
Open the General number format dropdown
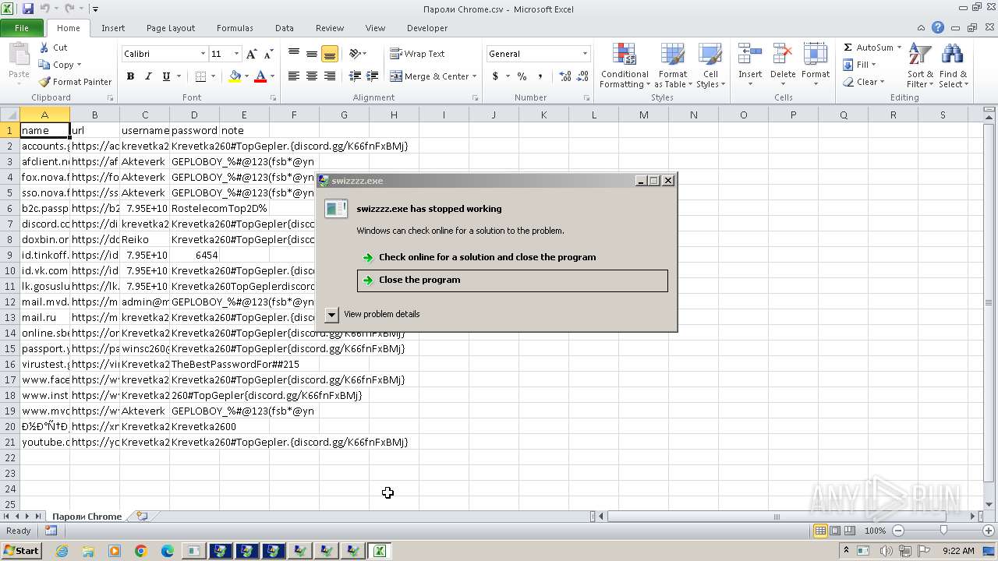click(x=585, y=54)
